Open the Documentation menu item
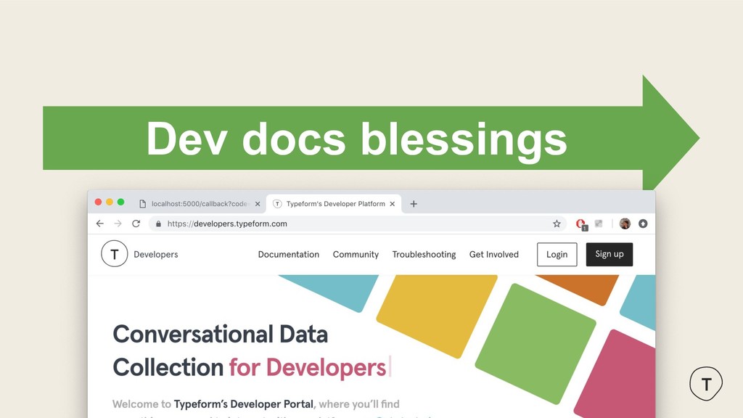The image size is (743, 418). (289, 255)
